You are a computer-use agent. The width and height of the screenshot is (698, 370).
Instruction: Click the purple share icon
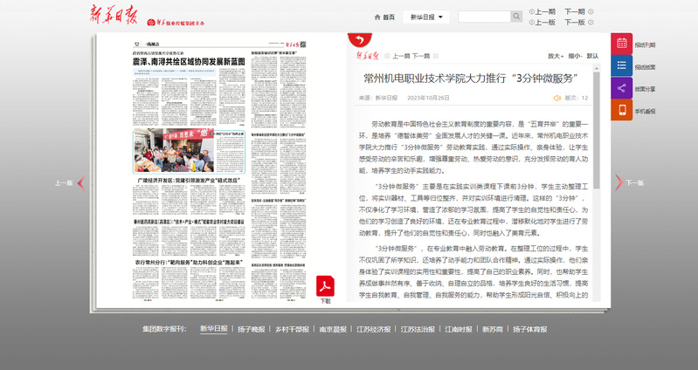(621, 88)
